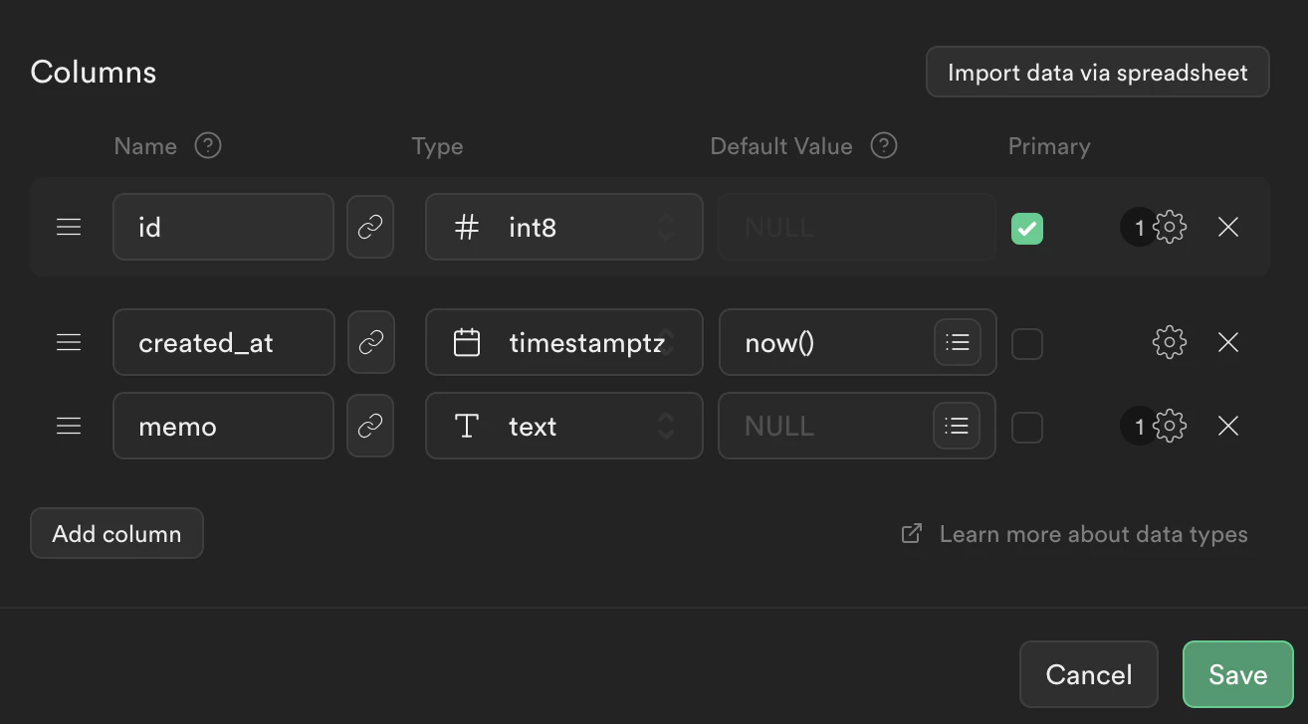Screen dimensions: 1308x724
Task: Click the Columns heading
Action: click(x=94, y=72)
